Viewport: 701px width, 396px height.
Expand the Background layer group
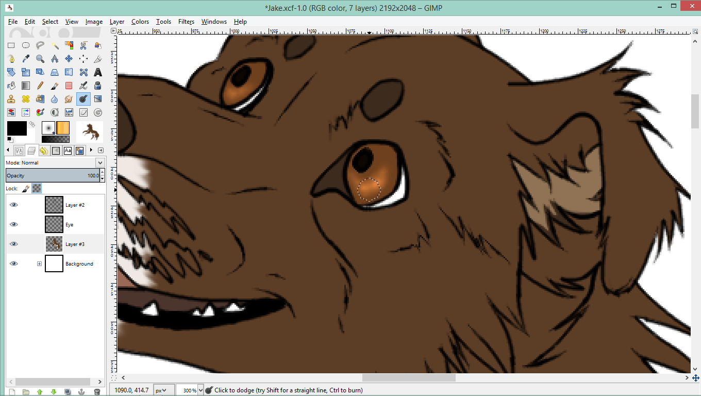point(39,263)
